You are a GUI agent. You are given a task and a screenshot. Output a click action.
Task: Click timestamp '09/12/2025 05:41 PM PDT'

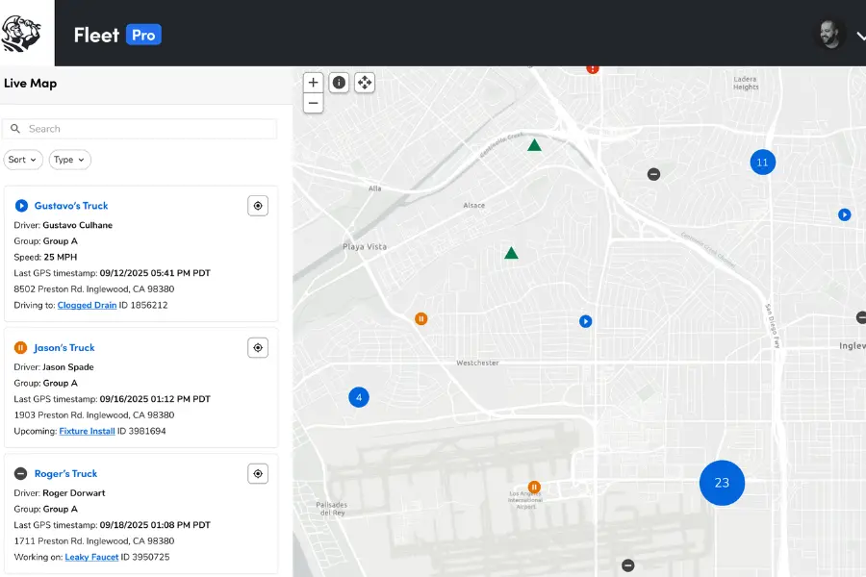[x=155, y=273]
